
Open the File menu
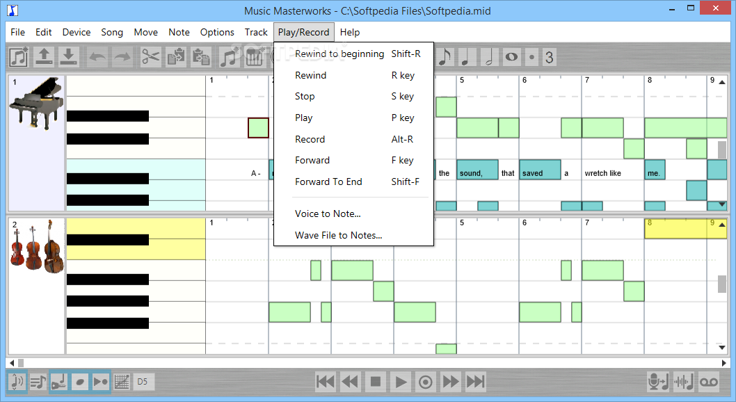(18, 33)
